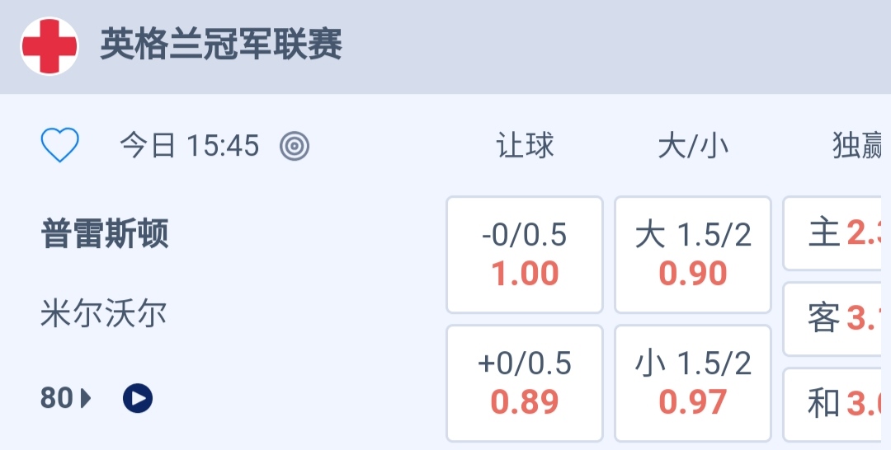This screenshot has width=891, height=450.
Task: Click the small arrow next to 80
Action: [86, 399]
